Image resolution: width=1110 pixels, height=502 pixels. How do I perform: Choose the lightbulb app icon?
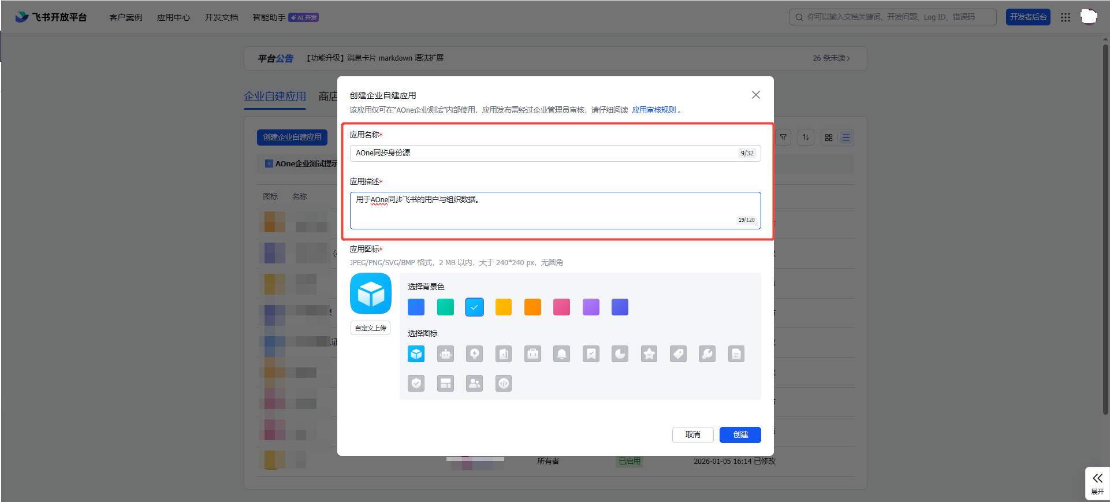pos(475,354)
